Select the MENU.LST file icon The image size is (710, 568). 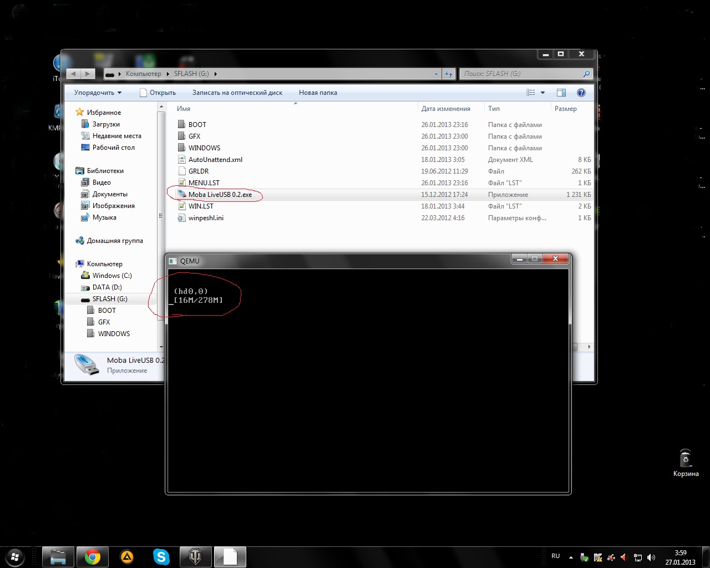(x=181, y=182)
